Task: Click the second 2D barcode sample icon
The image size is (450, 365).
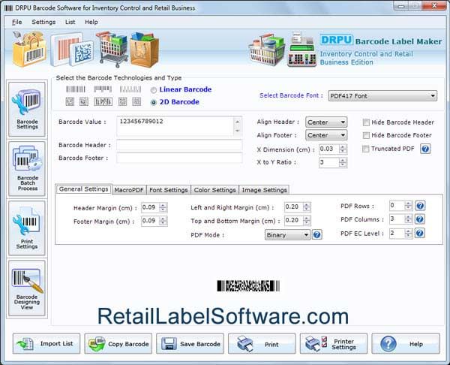Action: [x=84, y=101]
